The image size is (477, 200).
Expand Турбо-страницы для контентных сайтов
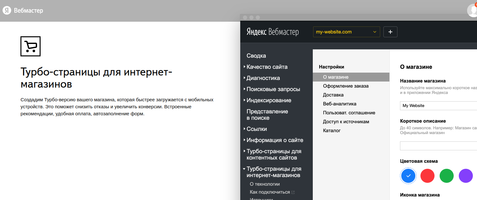click(272, 154)
